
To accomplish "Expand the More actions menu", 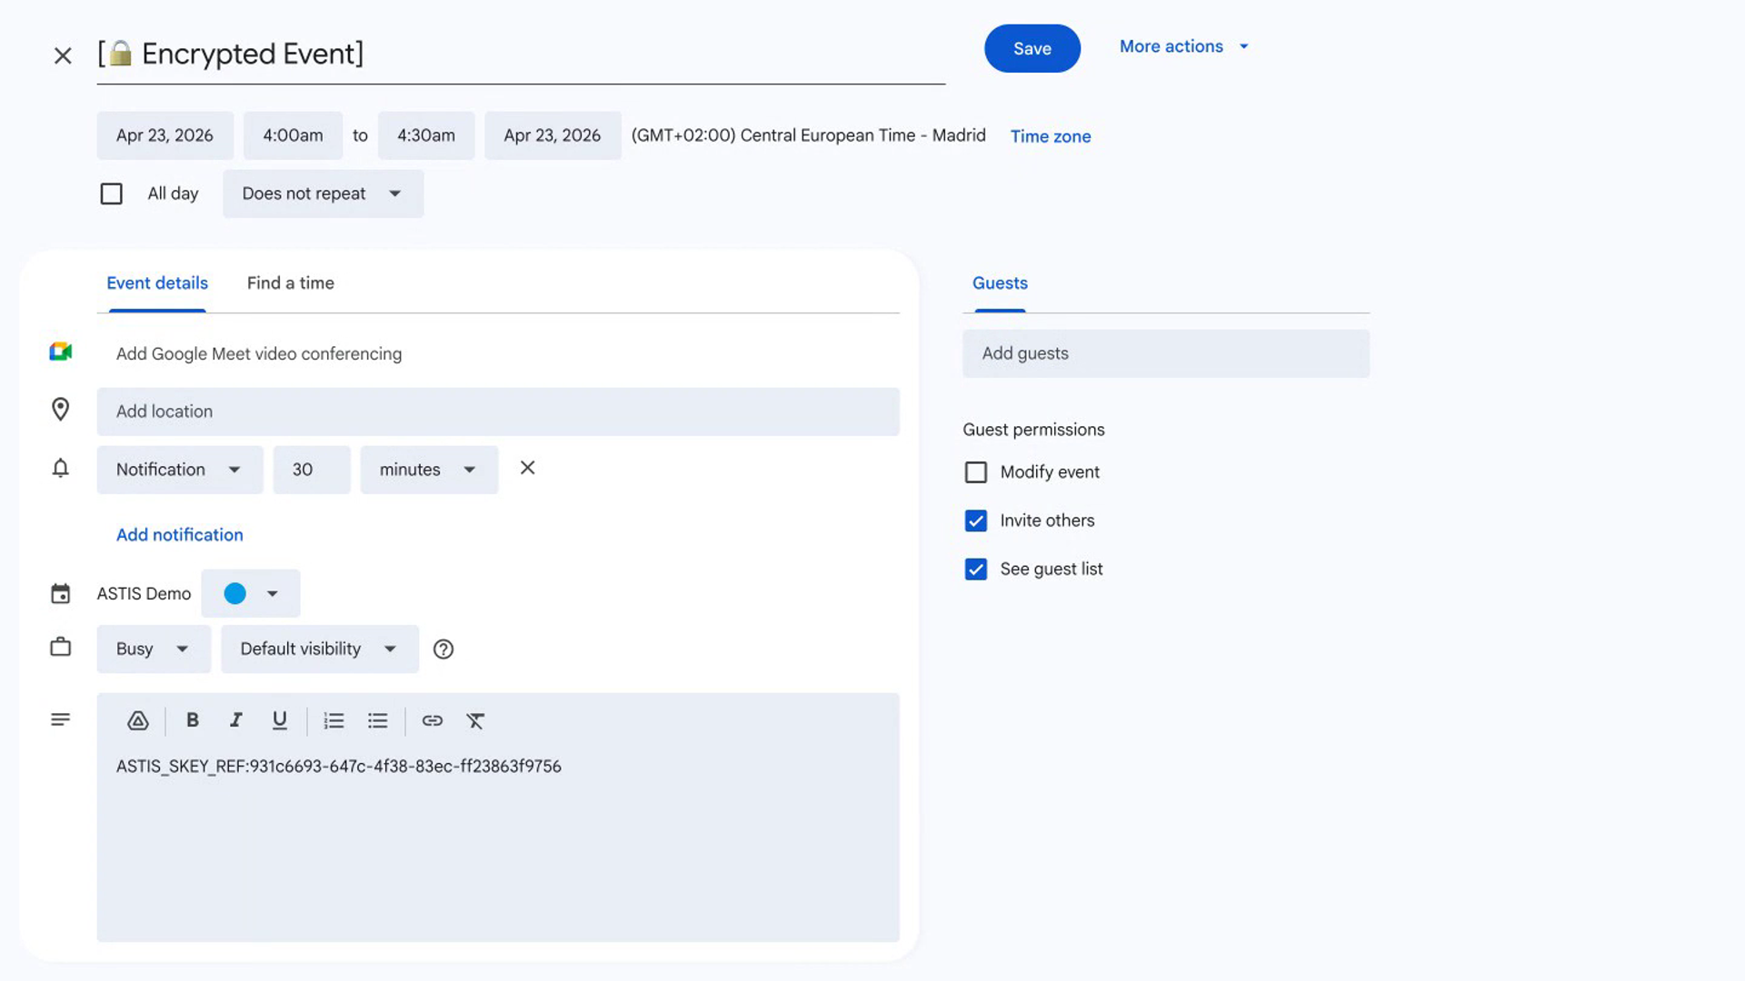I will point(1184,46).
